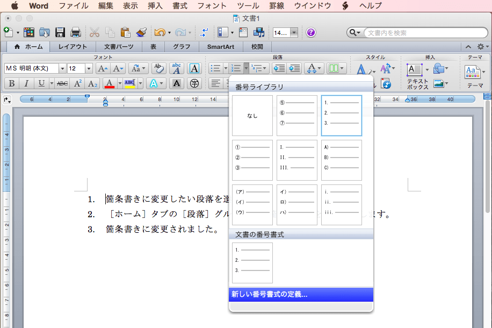Switch to the SmartArt tab
The height and width of the screenshot is (328, 492).
(x=221, y=47)
